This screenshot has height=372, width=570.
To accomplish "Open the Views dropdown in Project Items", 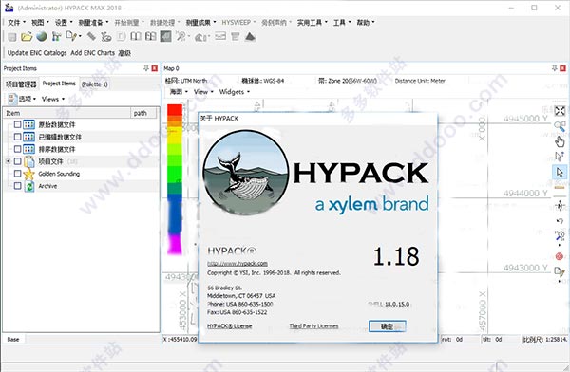I will pos(53,99).
